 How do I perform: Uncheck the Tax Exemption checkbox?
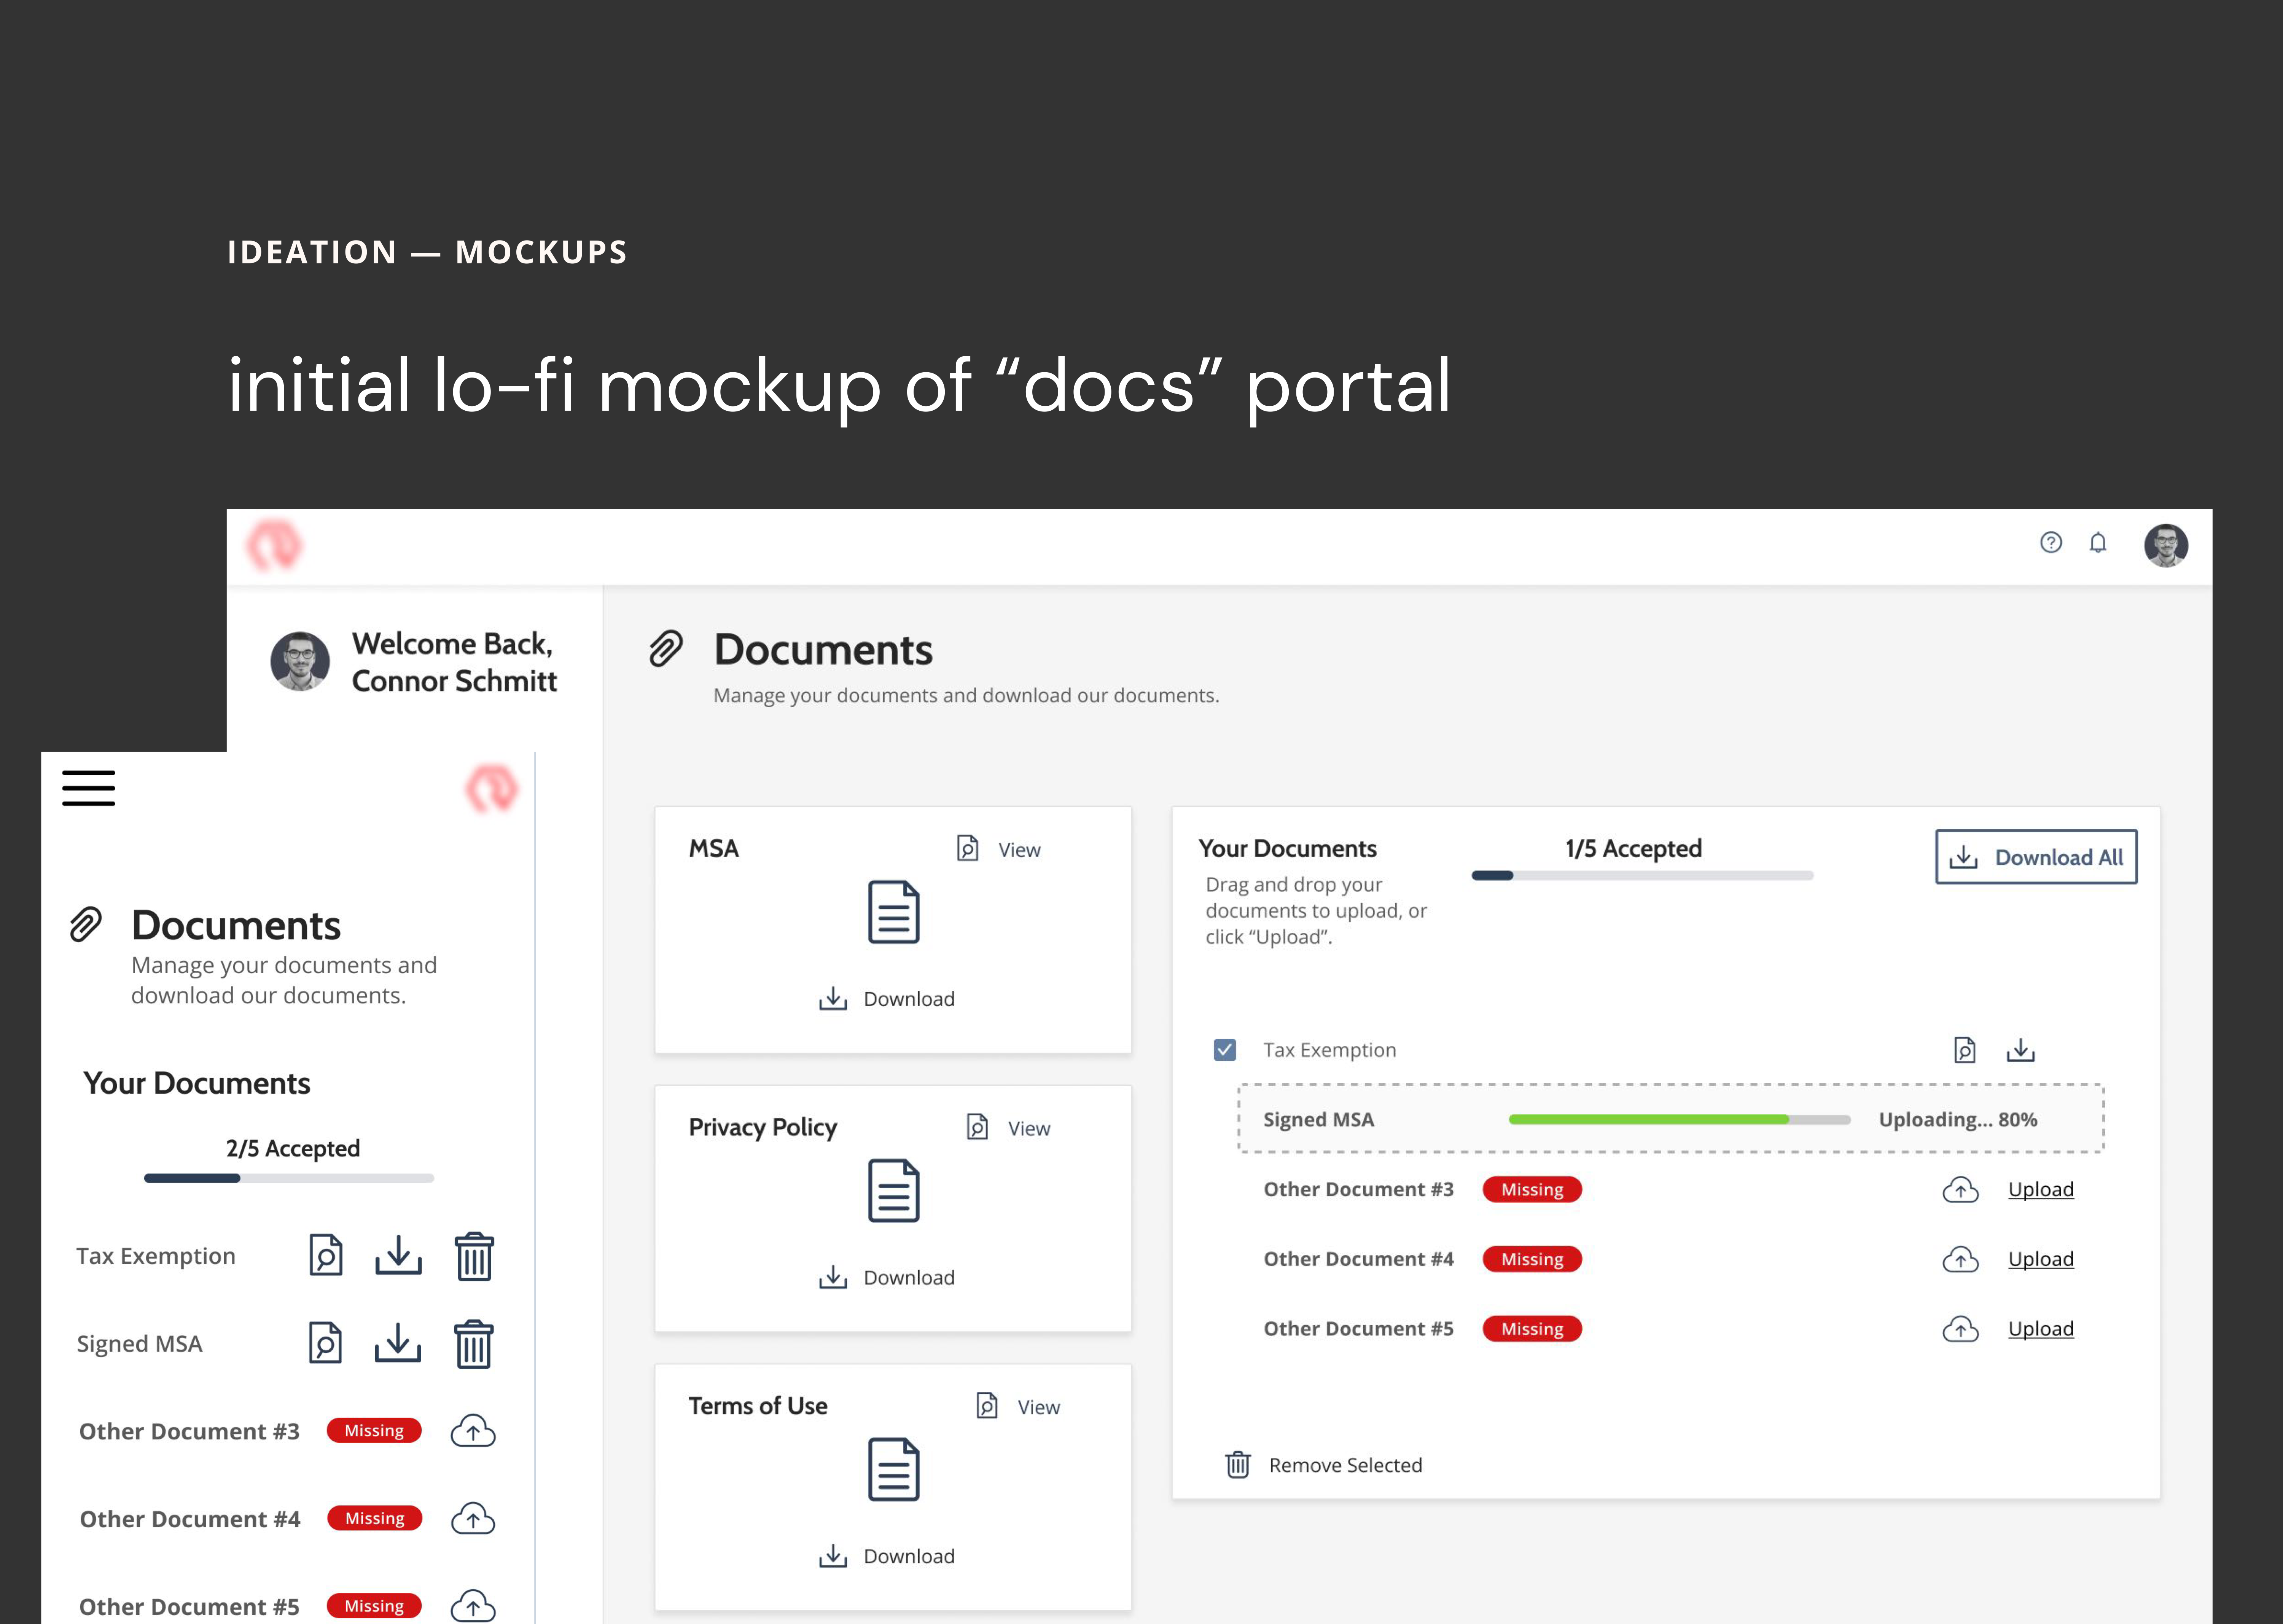(x=1224, y=1050)
